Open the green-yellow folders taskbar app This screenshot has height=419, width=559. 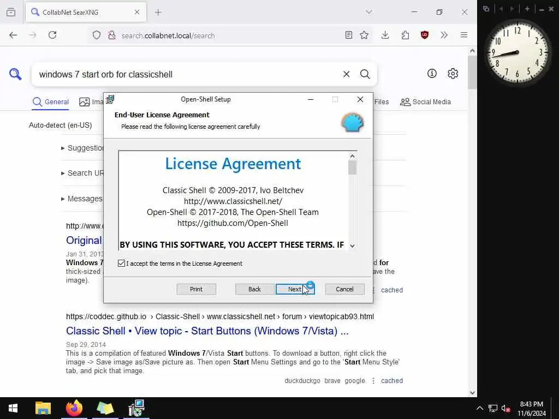[105, 408]
